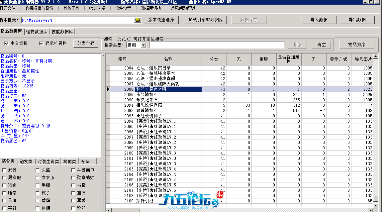This screenshot has height=212, width=382.
Task: Click the folder browse icon beside directory path
Action: click(138, 20)
